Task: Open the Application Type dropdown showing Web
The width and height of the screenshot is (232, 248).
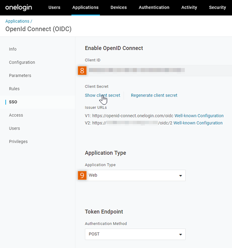Action: tap(135, 176)
